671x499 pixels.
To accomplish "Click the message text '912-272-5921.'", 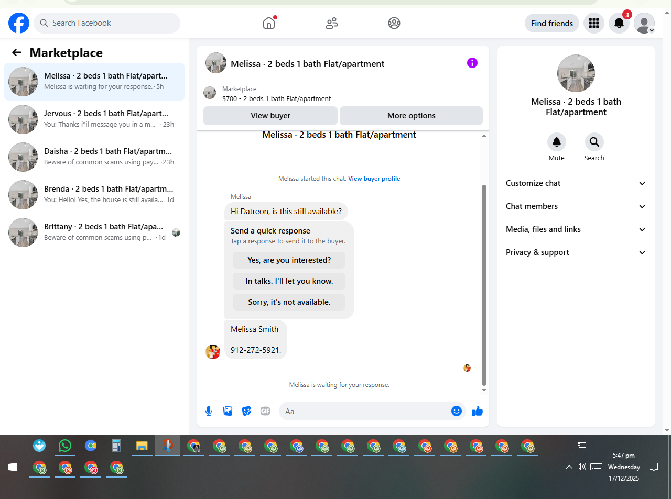I will click(x=256, y=350).
